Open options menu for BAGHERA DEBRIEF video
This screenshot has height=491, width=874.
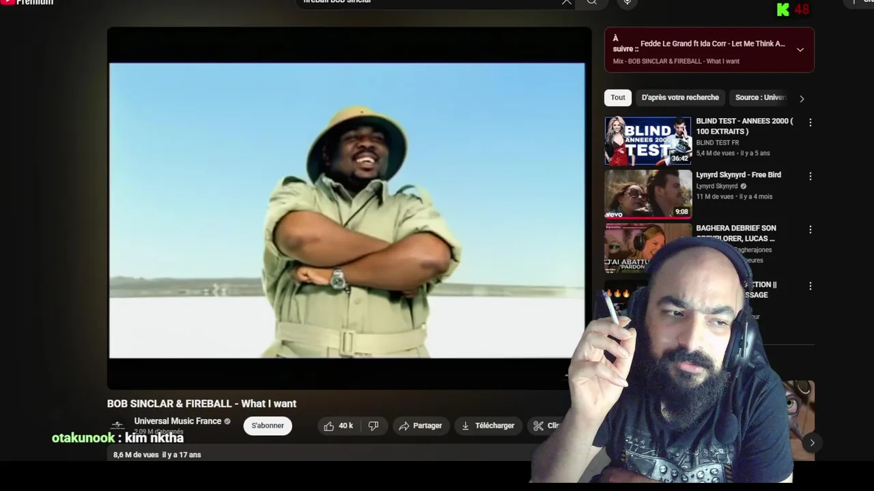click(x=810, y=230)
